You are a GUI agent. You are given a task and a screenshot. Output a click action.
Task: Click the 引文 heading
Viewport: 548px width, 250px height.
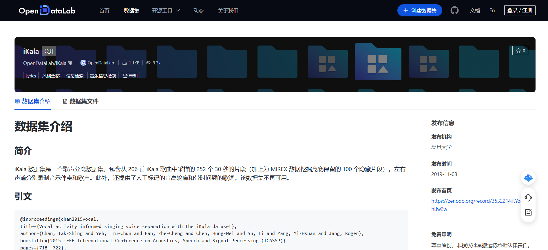(23, 196)
